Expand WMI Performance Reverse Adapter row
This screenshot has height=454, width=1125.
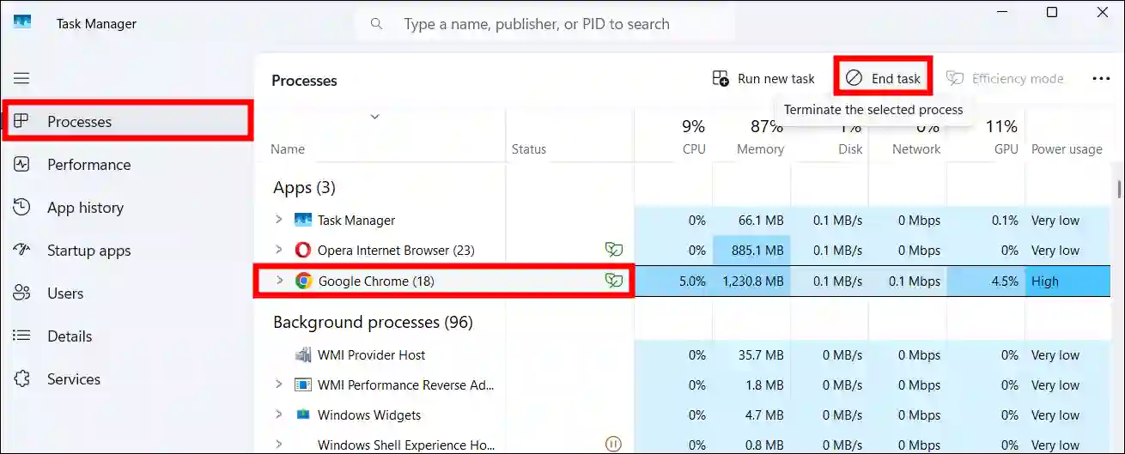tap(278, 384)
